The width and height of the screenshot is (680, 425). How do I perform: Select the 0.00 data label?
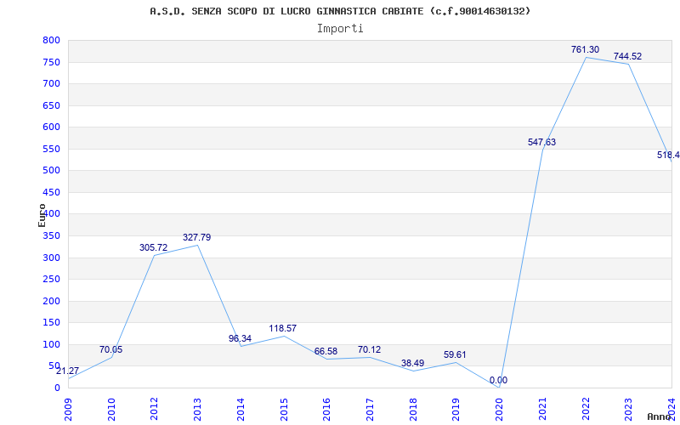click(x=498, y=380)
